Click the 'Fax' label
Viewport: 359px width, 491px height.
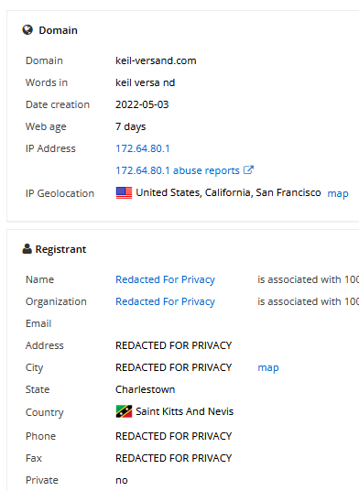34,458
